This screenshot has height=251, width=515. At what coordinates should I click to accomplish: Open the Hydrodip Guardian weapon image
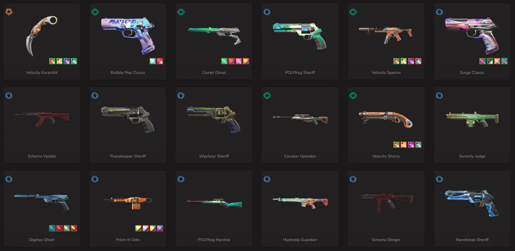(x=300, y=203)
